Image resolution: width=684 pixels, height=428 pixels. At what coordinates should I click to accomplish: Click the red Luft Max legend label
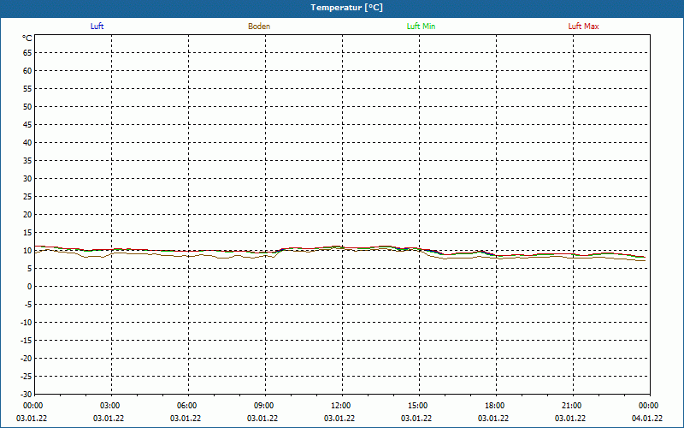583,27
